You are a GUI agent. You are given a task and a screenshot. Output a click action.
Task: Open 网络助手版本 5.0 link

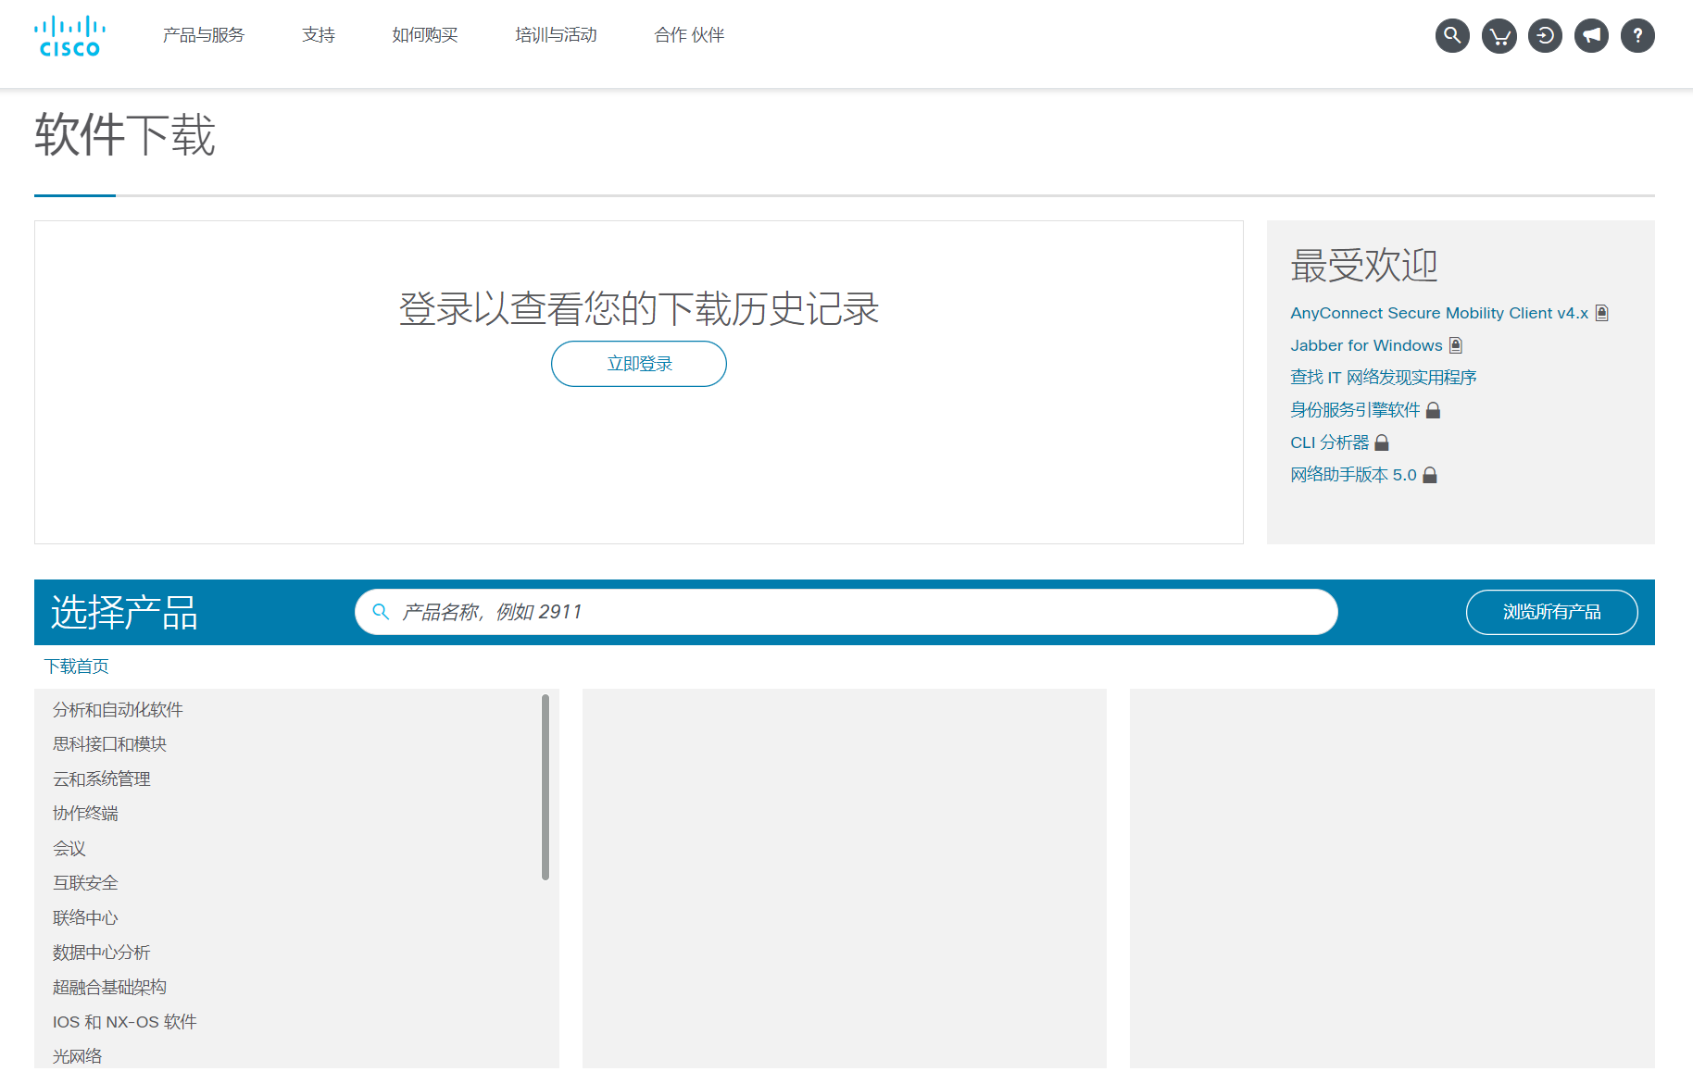(x=1353, y=475)
